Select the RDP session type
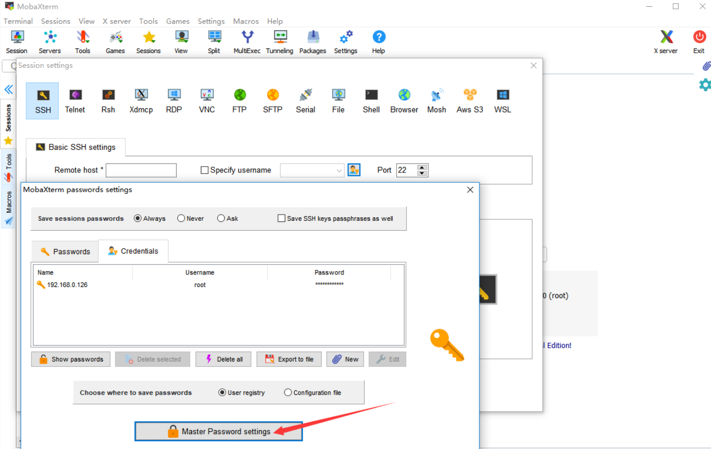The width and height of the screenshot is (711, 449). pos(174,101)
